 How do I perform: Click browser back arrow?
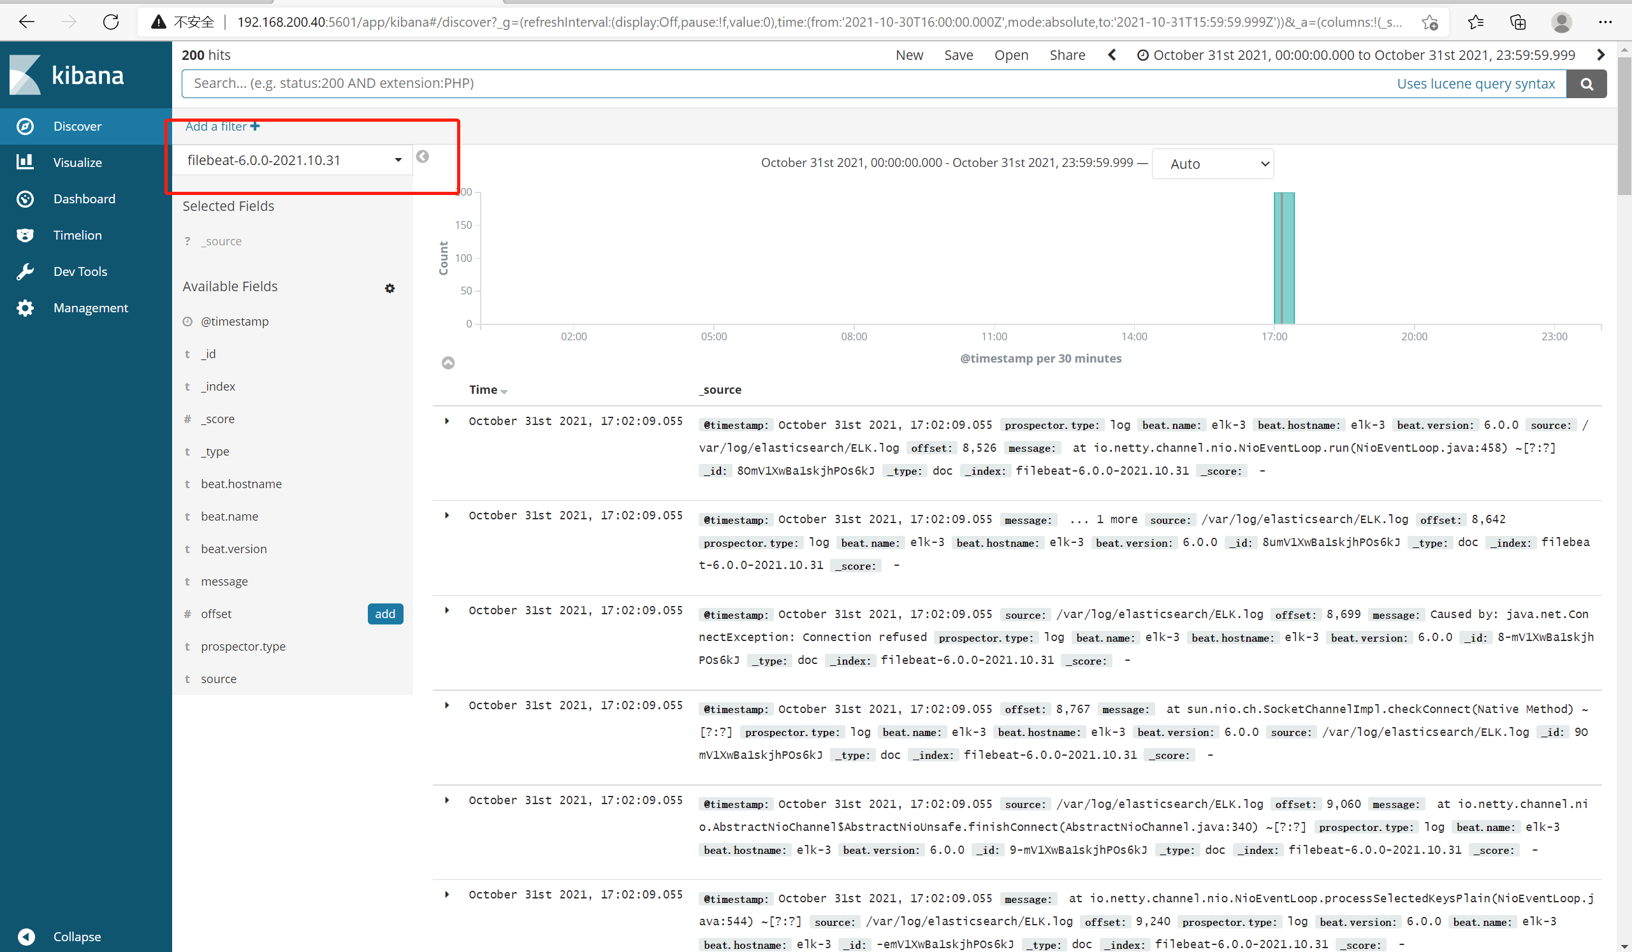coord(26,22)
